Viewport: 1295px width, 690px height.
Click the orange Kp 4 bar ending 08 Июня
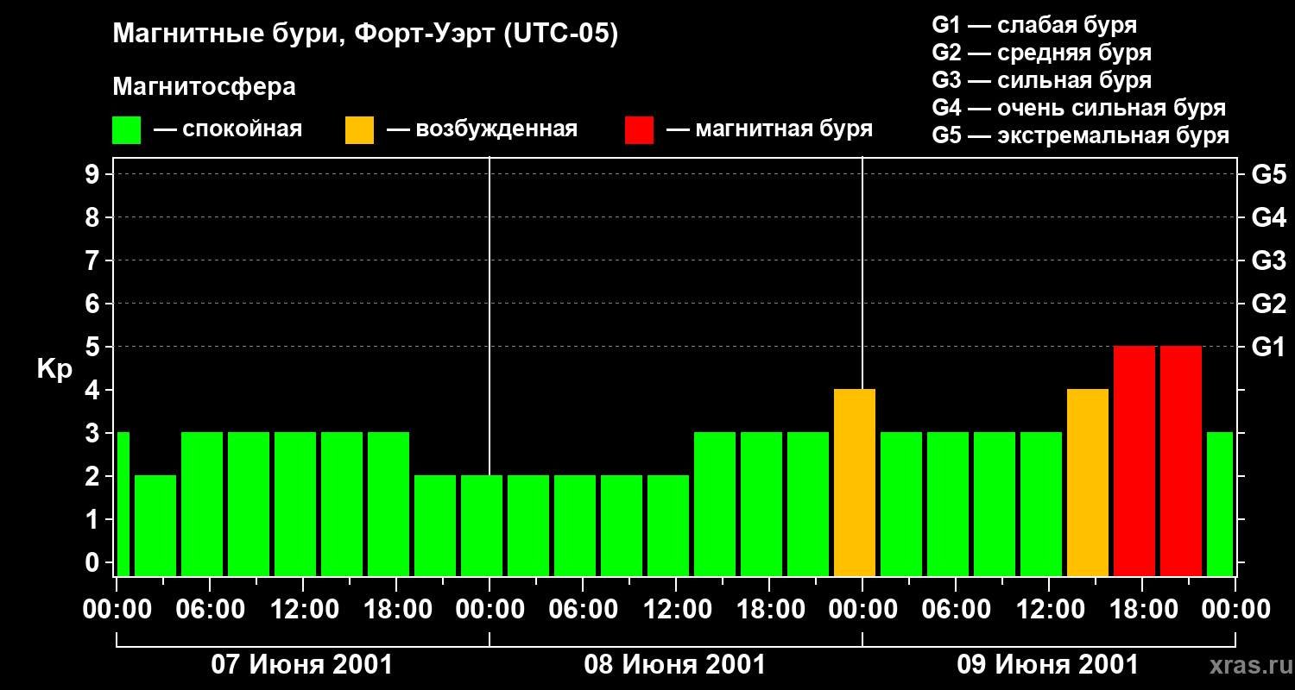tap(855, 483)
